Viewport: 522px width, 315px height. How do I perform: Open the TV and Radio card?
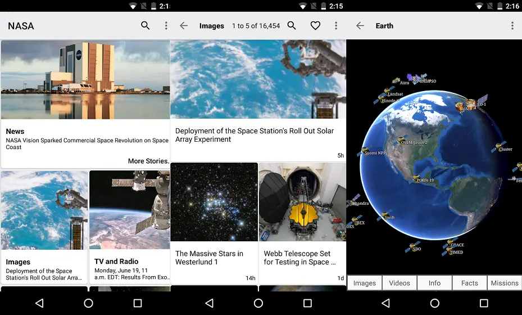(129, 226)
